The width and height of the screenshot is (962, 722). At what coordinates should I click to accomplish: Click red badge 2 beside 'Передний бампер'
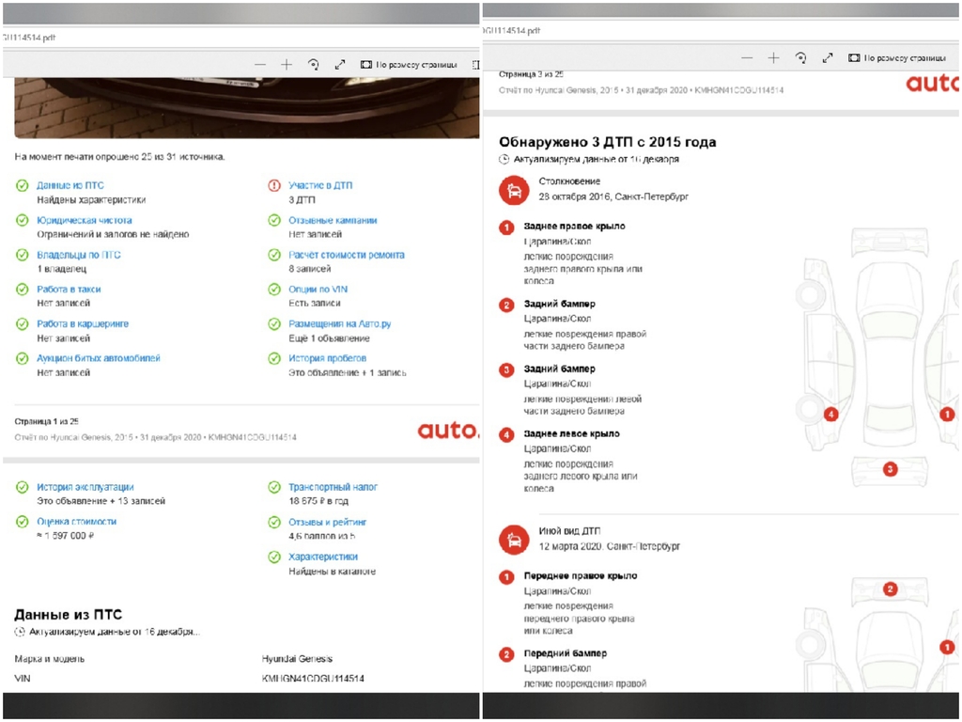tap(506, 654)
